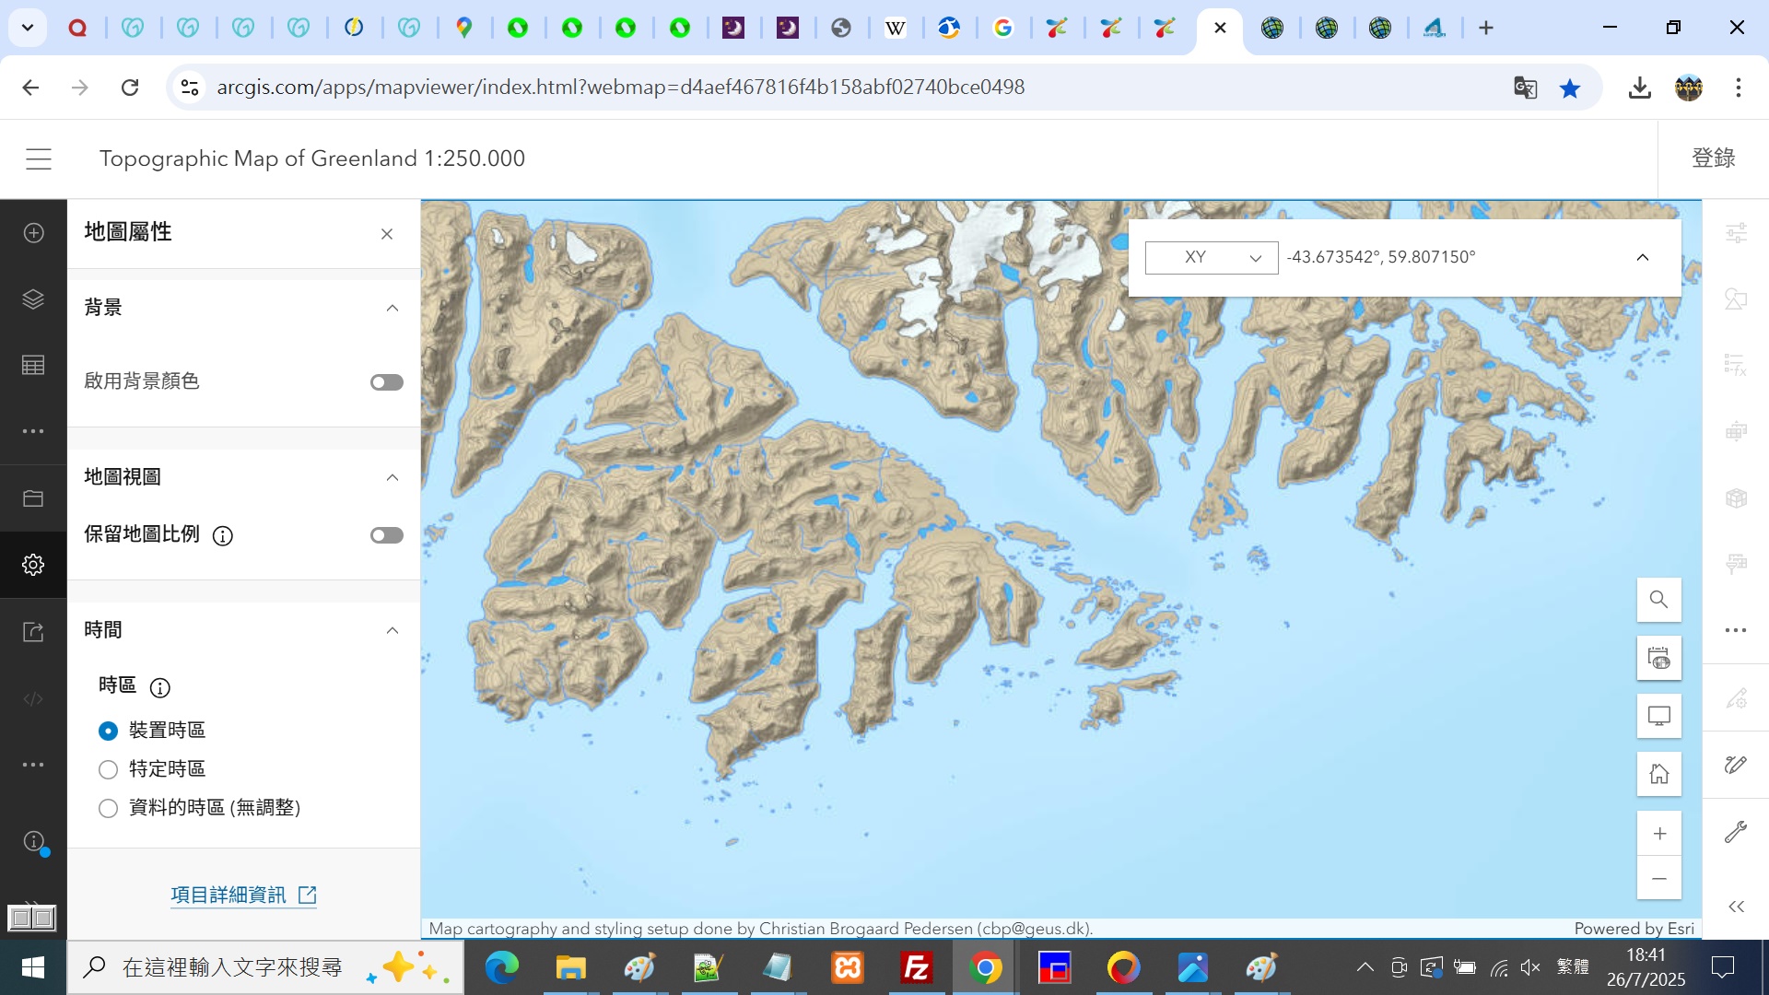Image resolution: width=1769 pixels, height=995 pixels.
Task: Zoom in with the plus button
Action: [1658, 834]
